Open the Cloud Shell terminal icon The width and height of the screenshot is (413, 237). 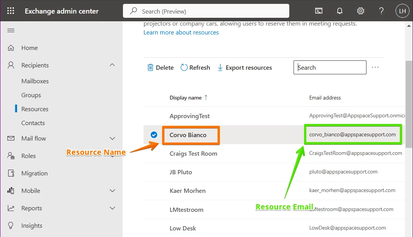click(319, 11)
